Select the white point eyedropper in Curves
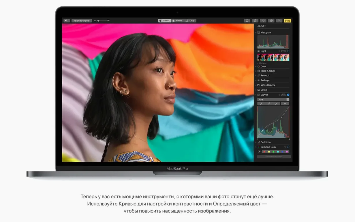Viewport: 355px width, 222px height. pos(277,104)
